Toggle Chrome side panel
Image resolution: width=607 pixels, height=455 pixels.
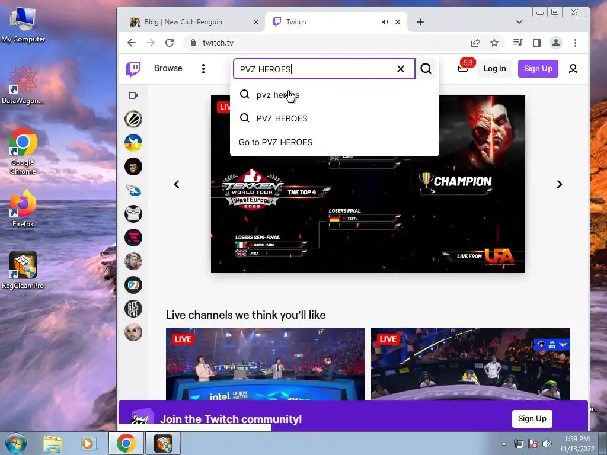(x=537, y=43)
